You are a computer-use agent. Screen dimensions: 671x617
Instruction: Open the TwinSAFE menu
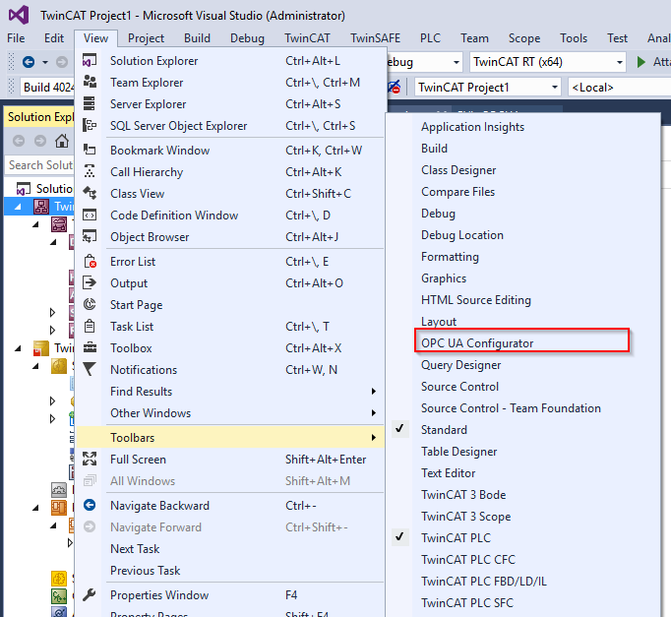pos(375,38)
